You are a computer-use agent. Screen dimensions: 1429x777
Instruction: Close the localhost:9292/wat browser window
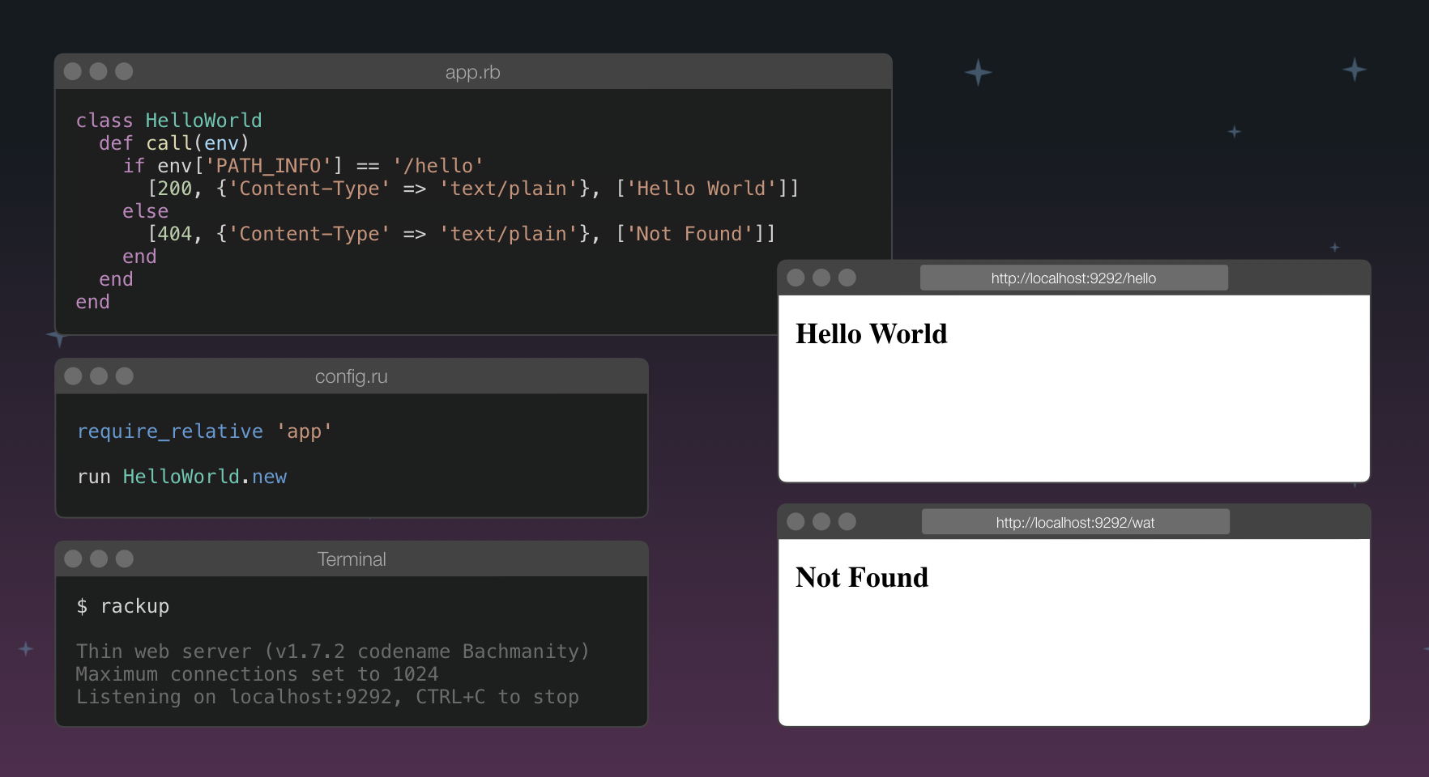click(796, 521)
